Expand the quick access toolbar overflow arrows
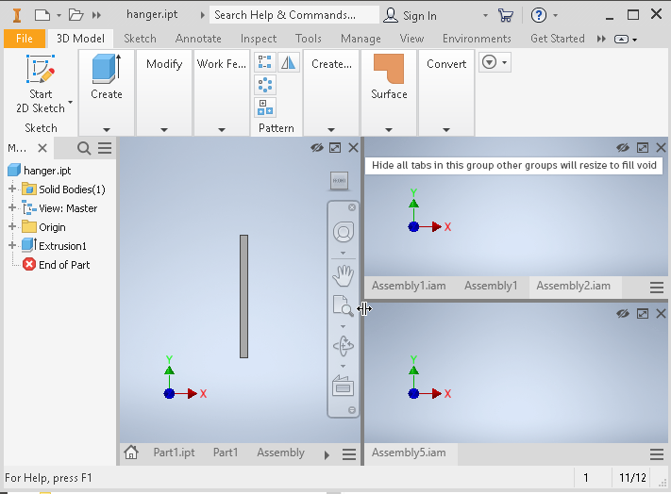 pos(96,15)
